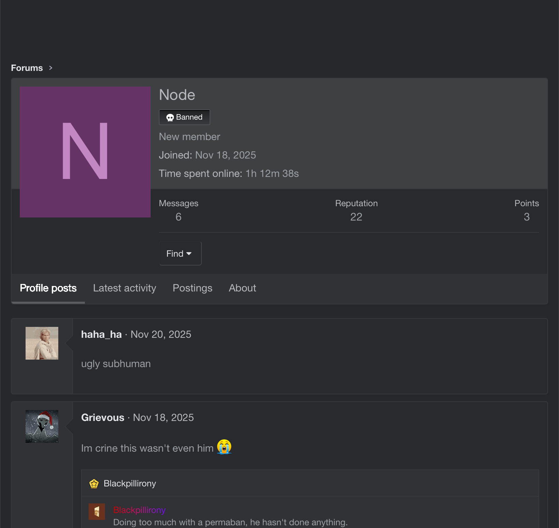Click Node's large purple N avatar
The image size is (559, 528).
pos(85,152)
